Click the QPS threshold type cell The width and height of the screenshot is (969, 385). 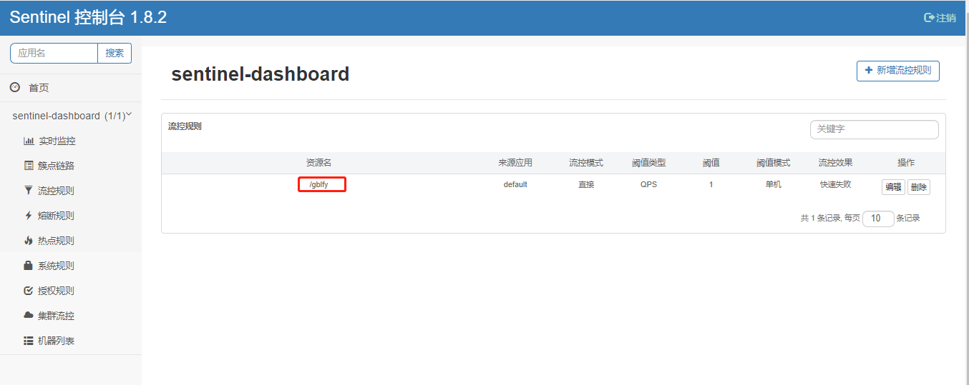(x=648, y=184)
